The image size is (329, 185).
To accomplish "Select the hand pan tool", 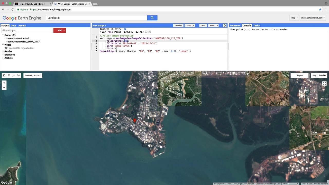I will coord(4,75).
